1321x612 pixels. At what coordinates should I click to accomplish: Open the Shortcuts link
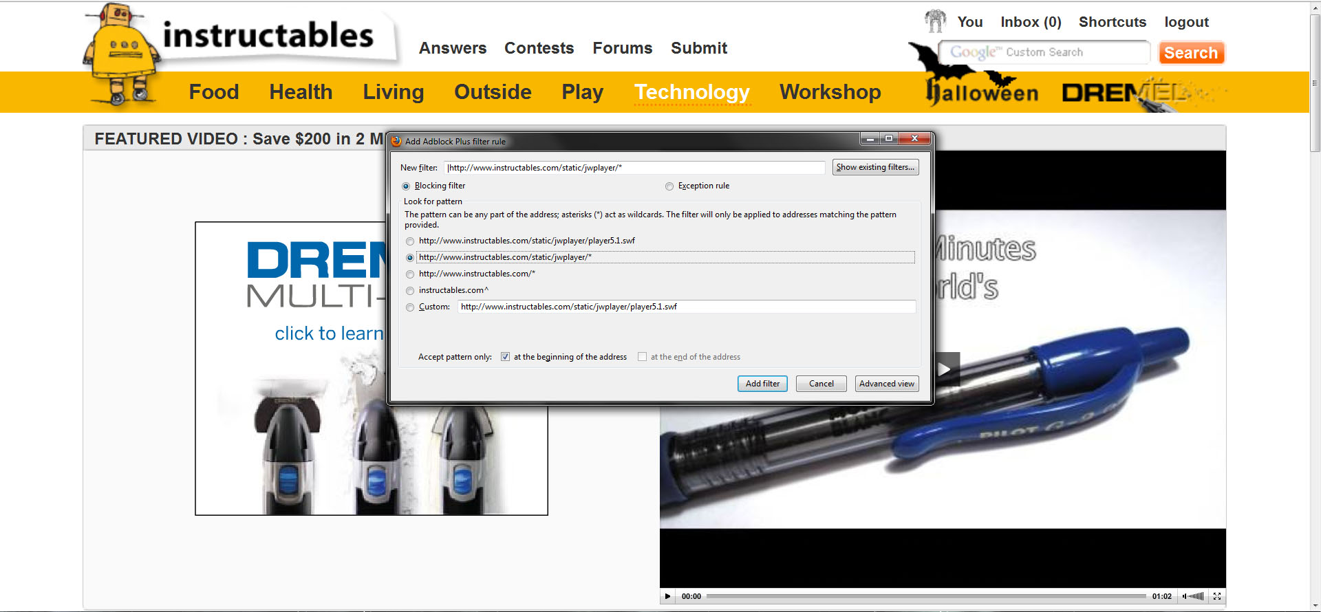[1113, 22]
